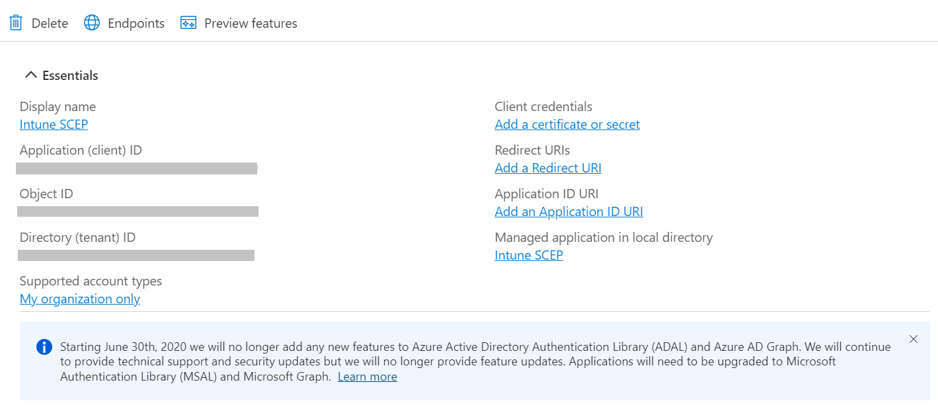
Task: Click the Object ID label
Action: pyautogui.click(x=46, y=194)
